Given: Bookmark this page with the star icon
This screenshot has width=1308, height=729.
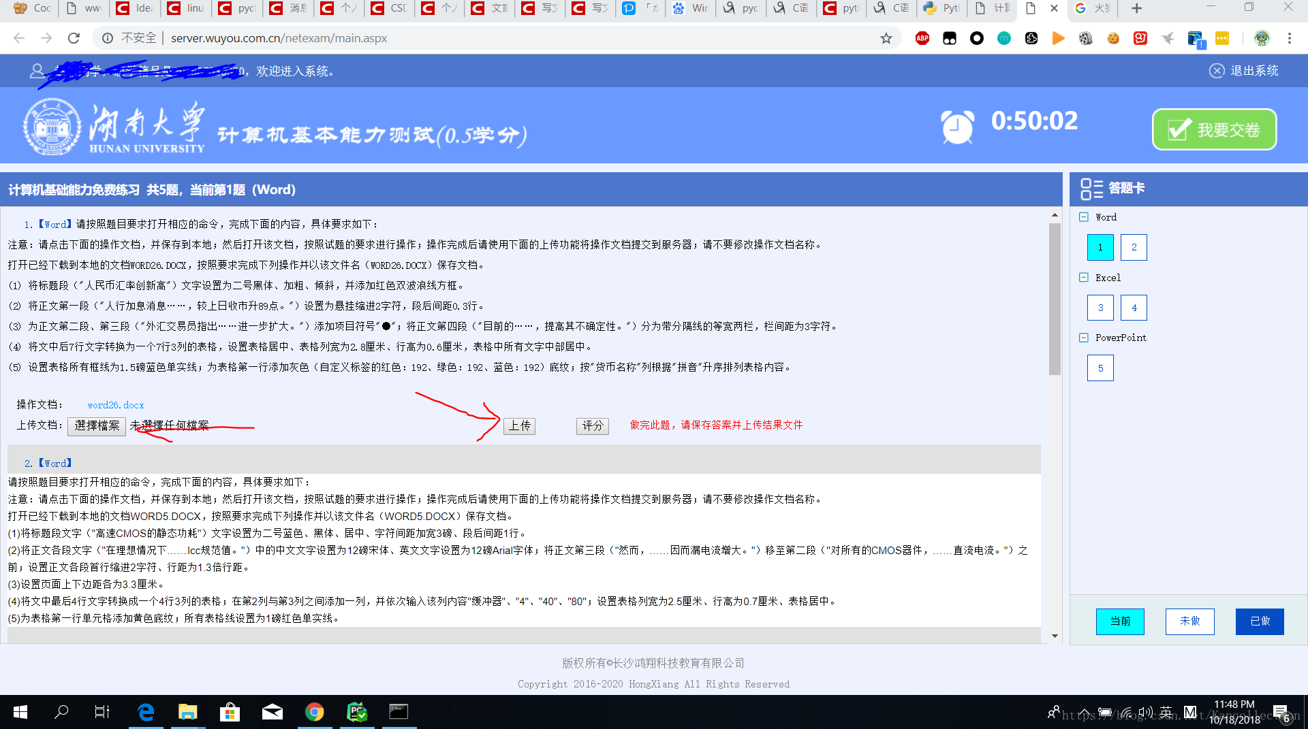Looking at the screenshot, I should point(886,38).
